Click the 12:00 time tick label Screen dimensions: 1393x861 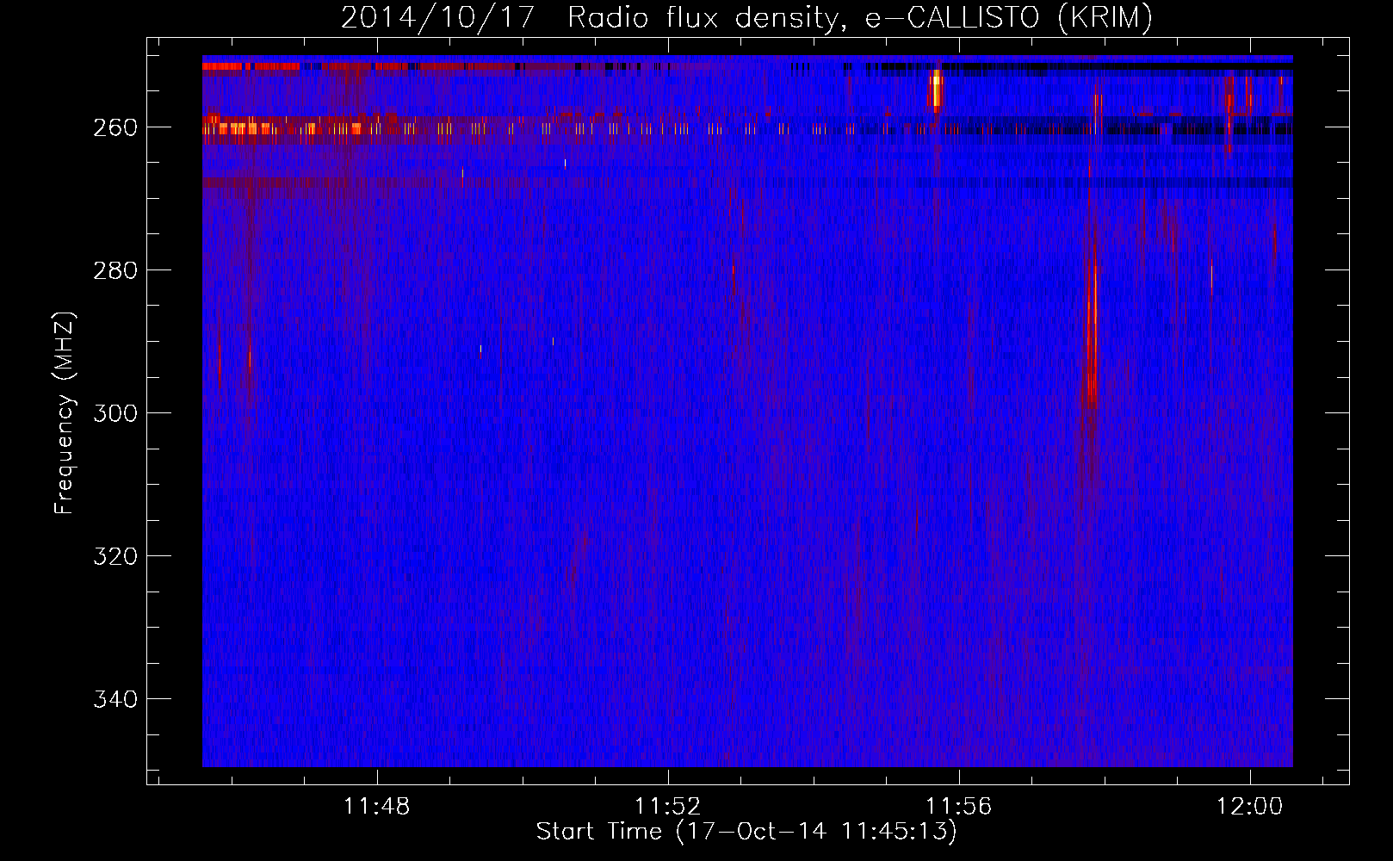[x=1249, y=806]
